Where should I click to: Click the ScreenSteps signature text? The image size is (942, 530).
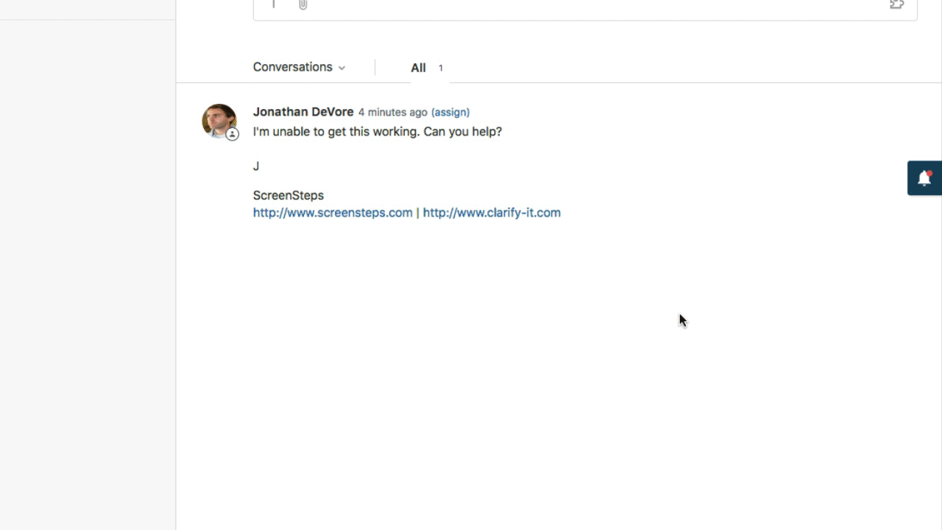point(288,196)
